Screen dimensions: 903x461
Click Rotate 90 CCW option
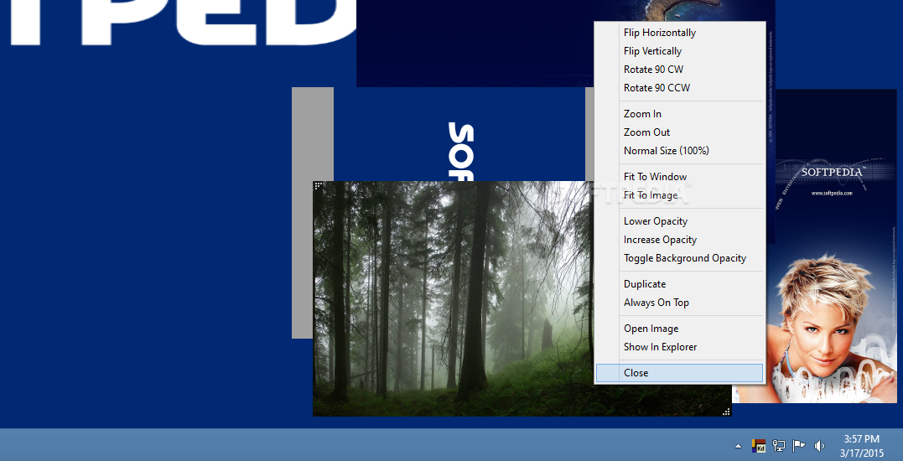(x=679, y=88)
